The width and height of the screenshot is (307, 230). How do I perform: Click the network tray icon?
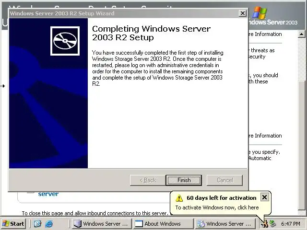coord(272,224)
